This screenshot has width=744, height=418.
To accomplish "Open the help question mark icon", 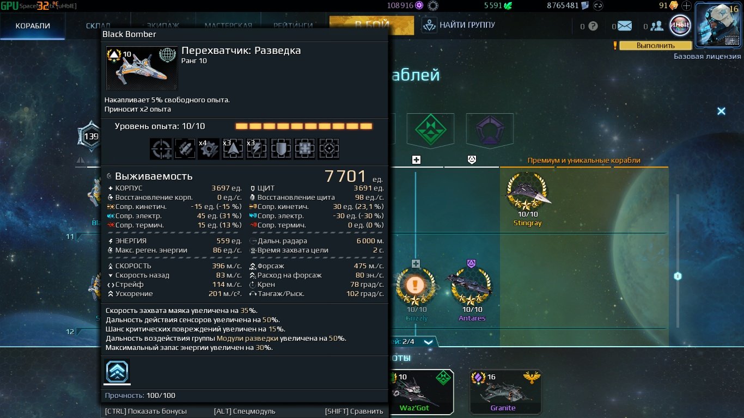I will [x=593, y=26].
